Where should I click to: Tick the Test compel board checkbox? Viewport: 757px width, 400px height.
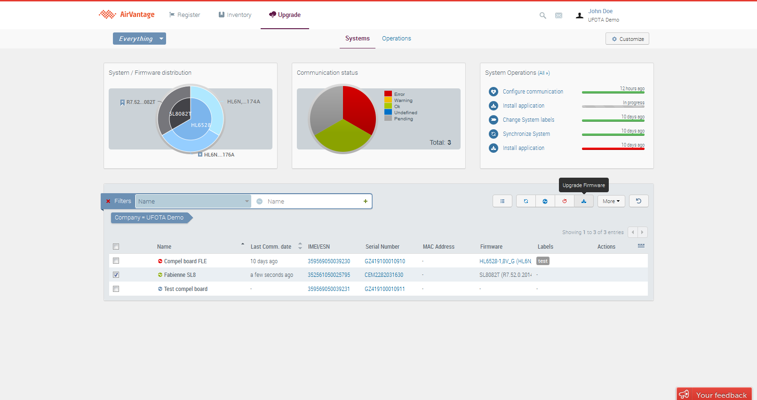pos(116,289)
